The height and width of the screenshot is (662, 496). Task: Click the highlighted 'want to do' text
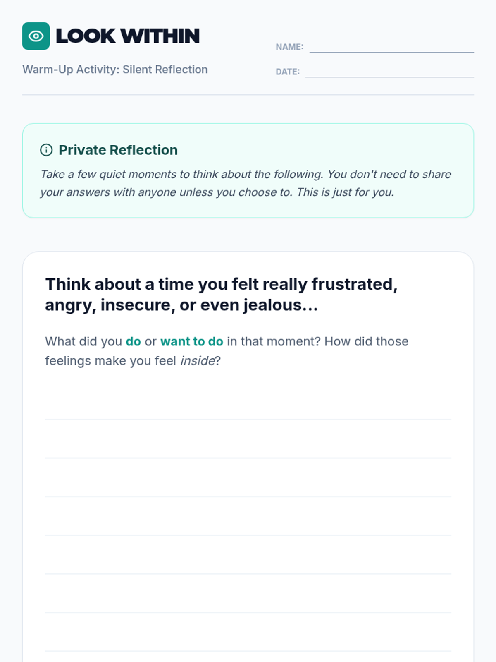[191, 341]
